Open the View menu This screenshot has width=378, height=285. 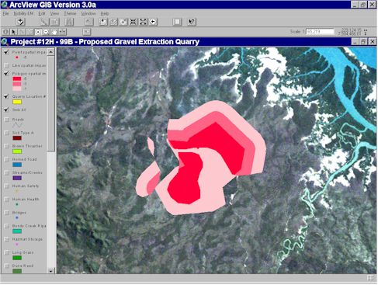coord(54,13)
